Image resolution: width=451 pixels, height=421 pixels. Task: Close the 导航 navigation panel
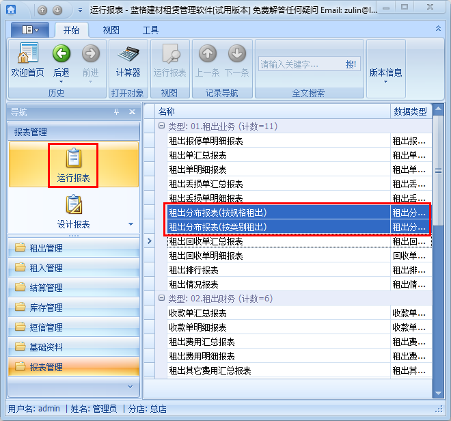click(132, 112)
